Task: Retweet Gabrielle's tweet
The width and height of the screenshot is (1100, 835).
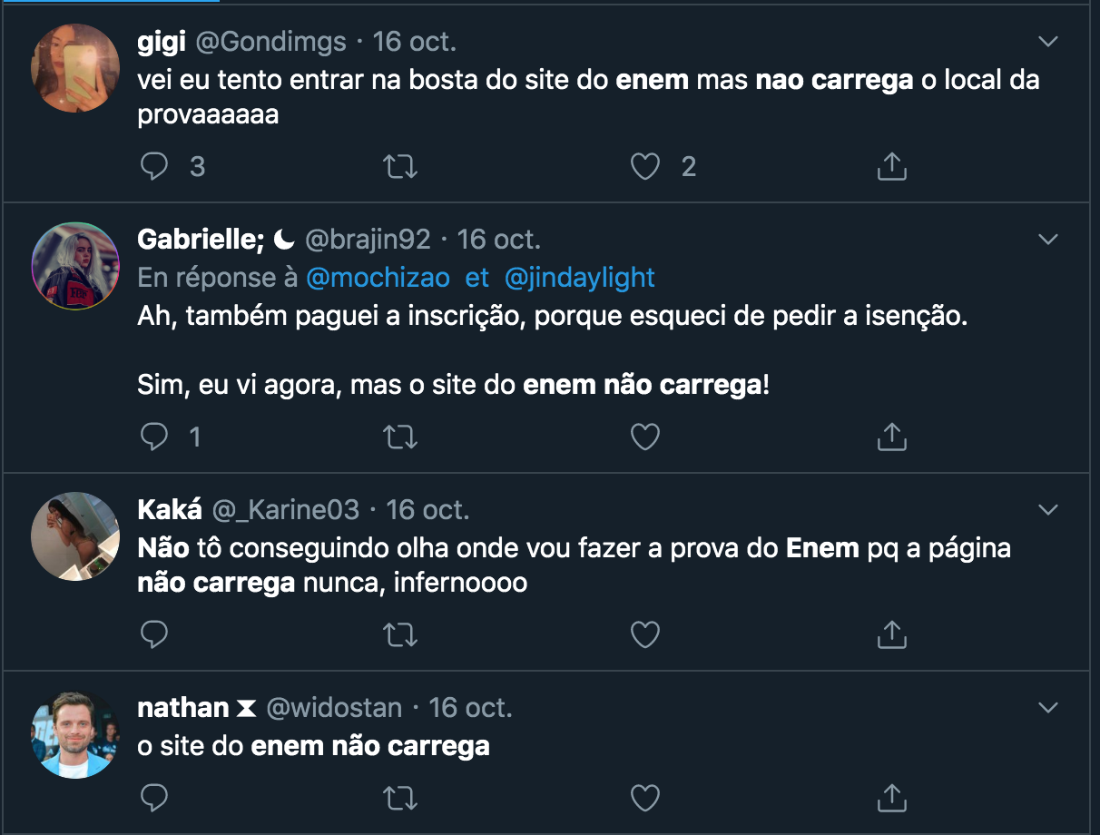Action: 400,437
